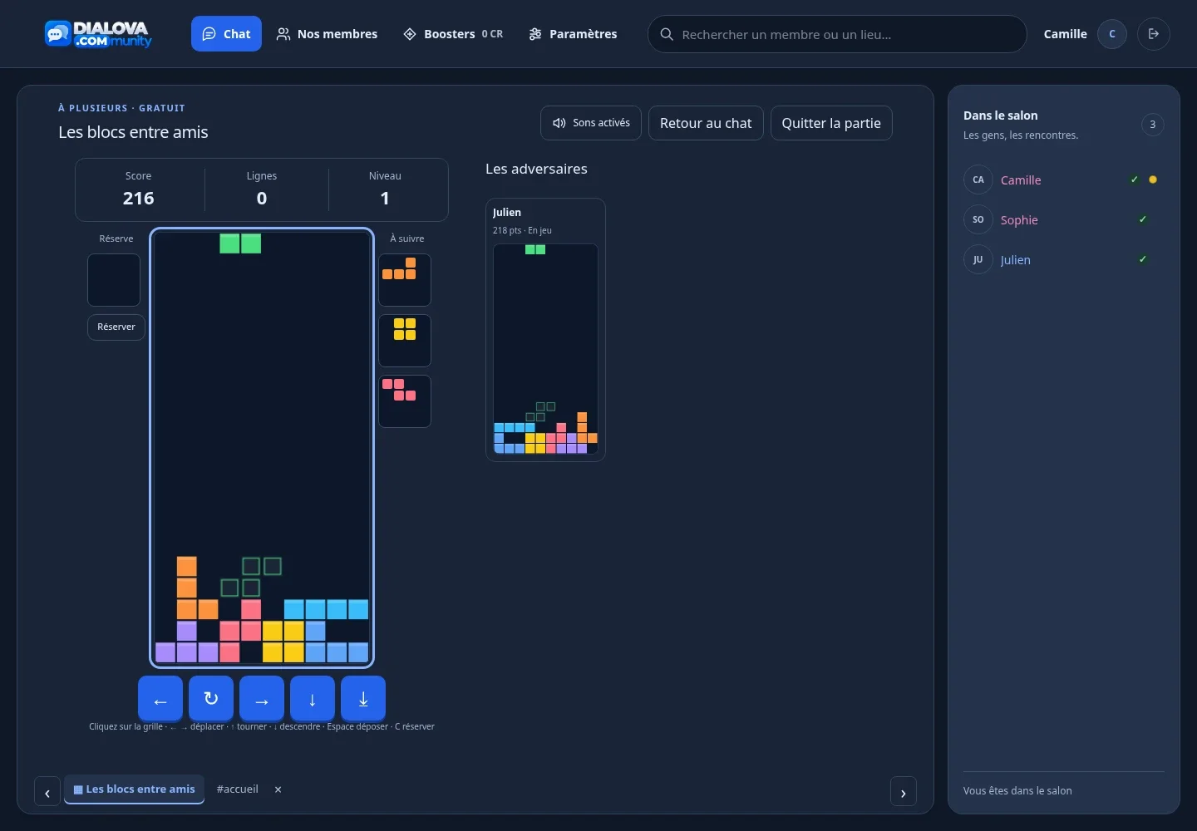Select Camille in the salon list
Screen dimensions: 1197x831
(1064, 180)
